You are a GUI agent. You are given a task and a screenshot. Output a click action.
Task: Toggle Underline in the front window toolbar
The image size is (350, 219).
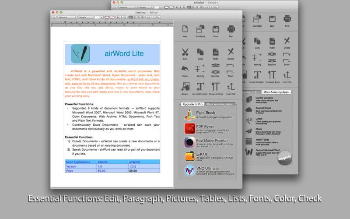pyautogui.click(x=125, y=17)
